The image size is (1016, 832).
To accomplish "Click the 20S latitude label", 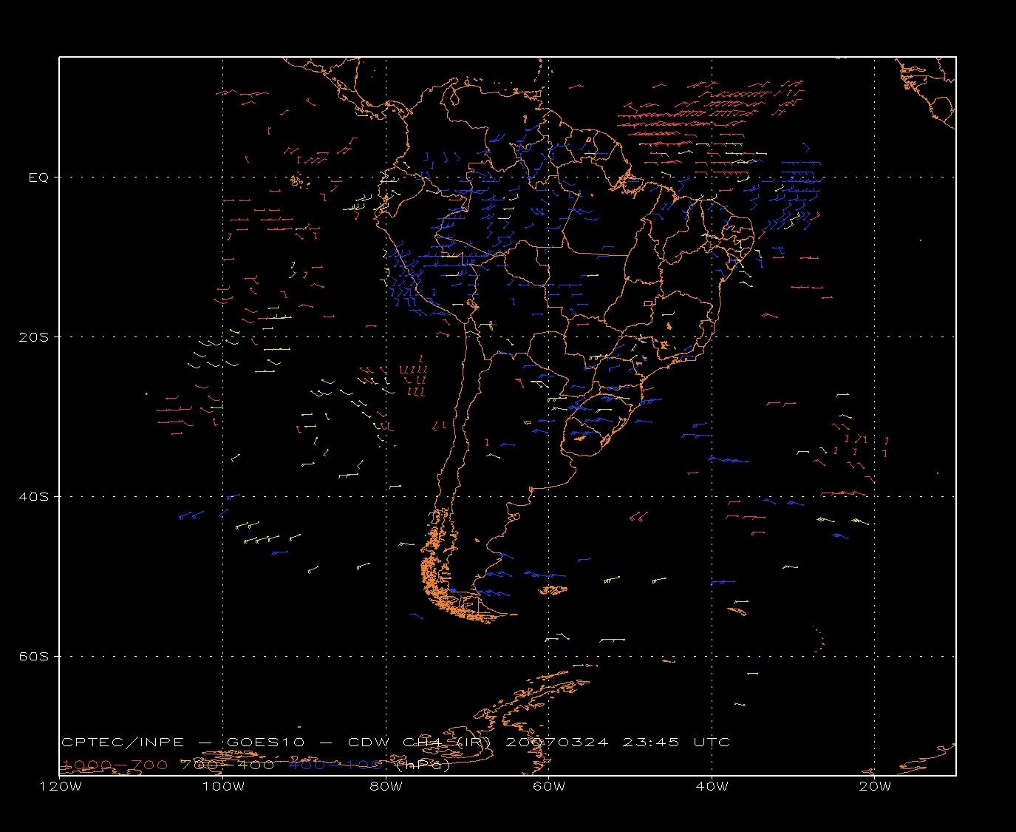I will 33,337.
